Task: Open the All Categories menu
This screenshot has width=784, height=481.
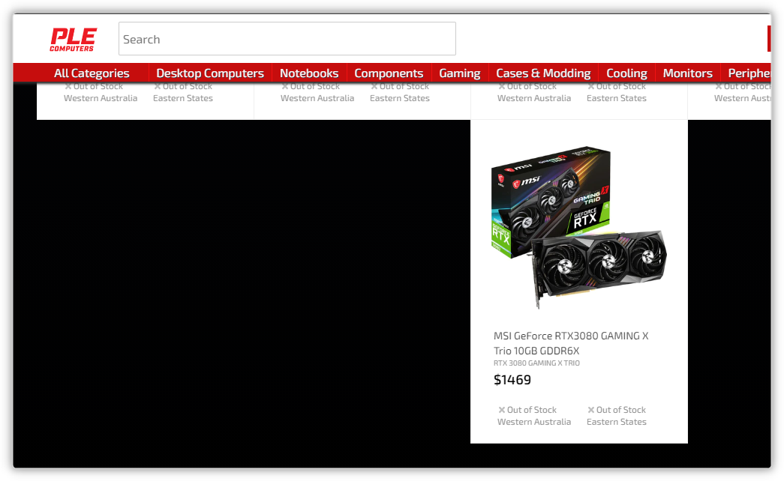Action: click(92, 73)
